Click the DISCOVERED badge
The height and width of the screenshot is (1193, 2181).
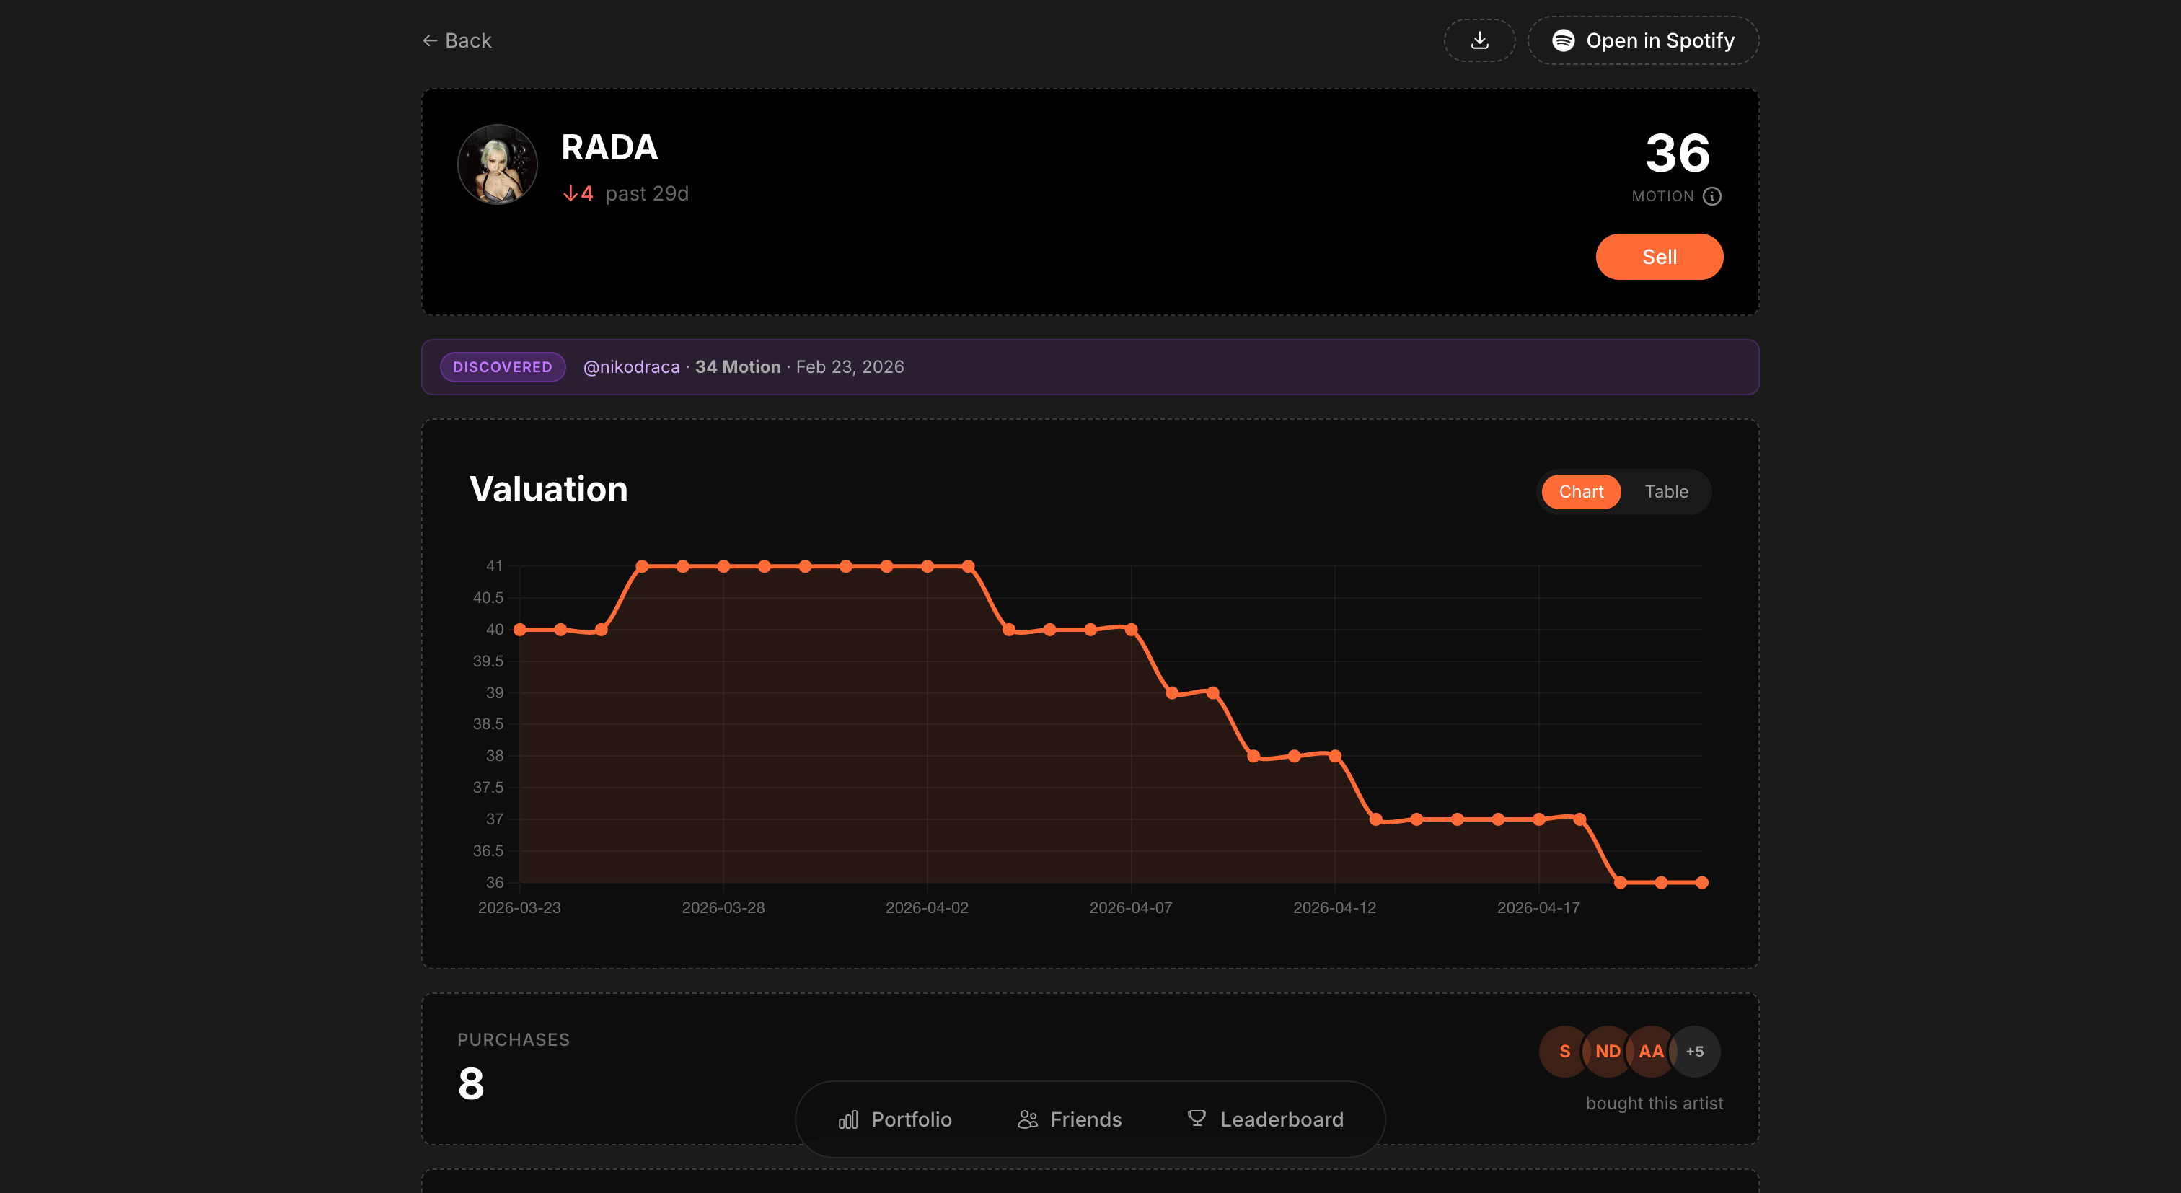pos(502,366)
